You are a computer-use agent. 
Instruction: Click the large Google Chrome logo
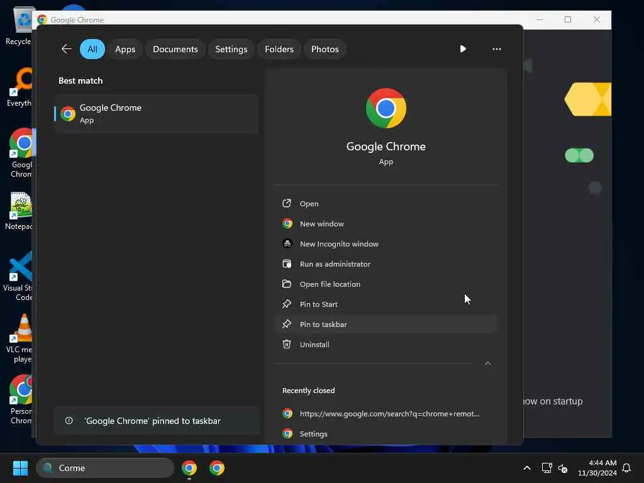click(x=386, y=108)
